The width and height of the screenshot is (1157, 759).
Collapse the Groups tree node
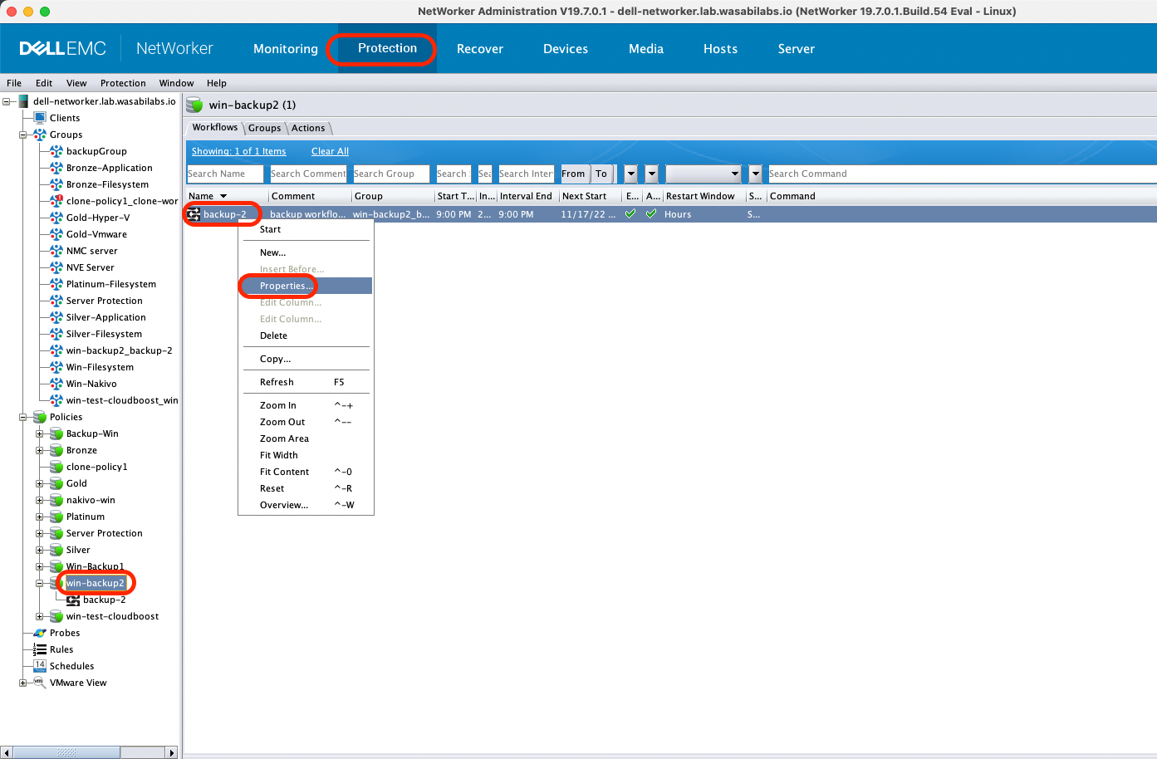point(23,135)
